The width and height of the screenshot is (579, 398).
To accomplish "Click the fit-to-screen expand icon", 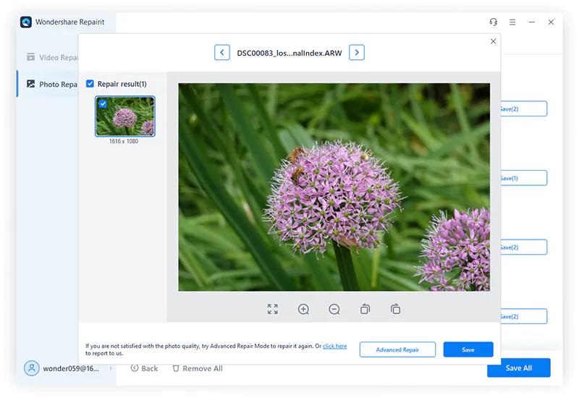I will 273,309.
